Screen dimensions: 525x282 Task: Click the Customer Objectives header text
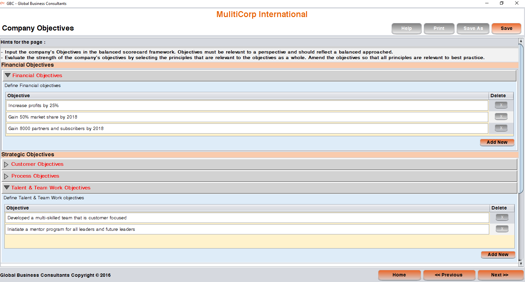[x=37, y=164]
